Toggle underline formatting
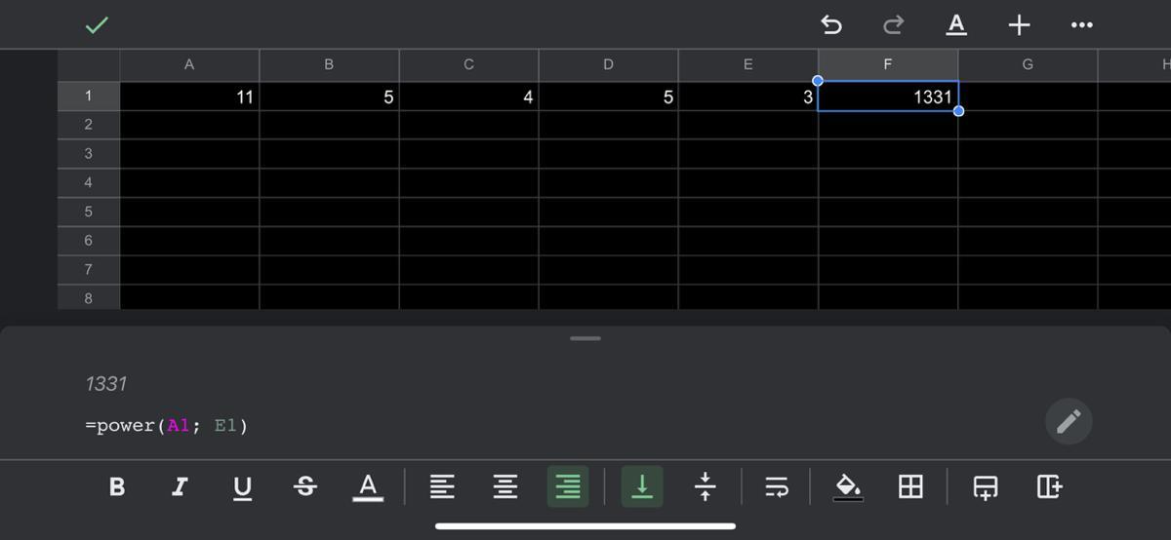The width and height of the screenshot is (1171, 540). pos(242,487)
